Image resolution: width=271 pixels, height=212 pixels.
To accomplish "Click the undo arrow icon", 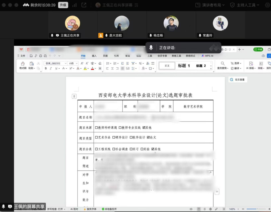I will click(50, 56).
